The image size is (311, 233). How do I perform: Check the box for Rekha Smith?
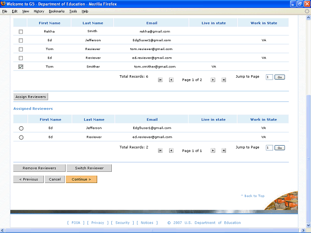[20, 32]
